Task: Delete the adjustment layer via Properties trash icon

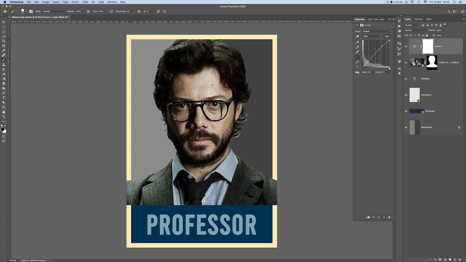Action: [389, 217]
